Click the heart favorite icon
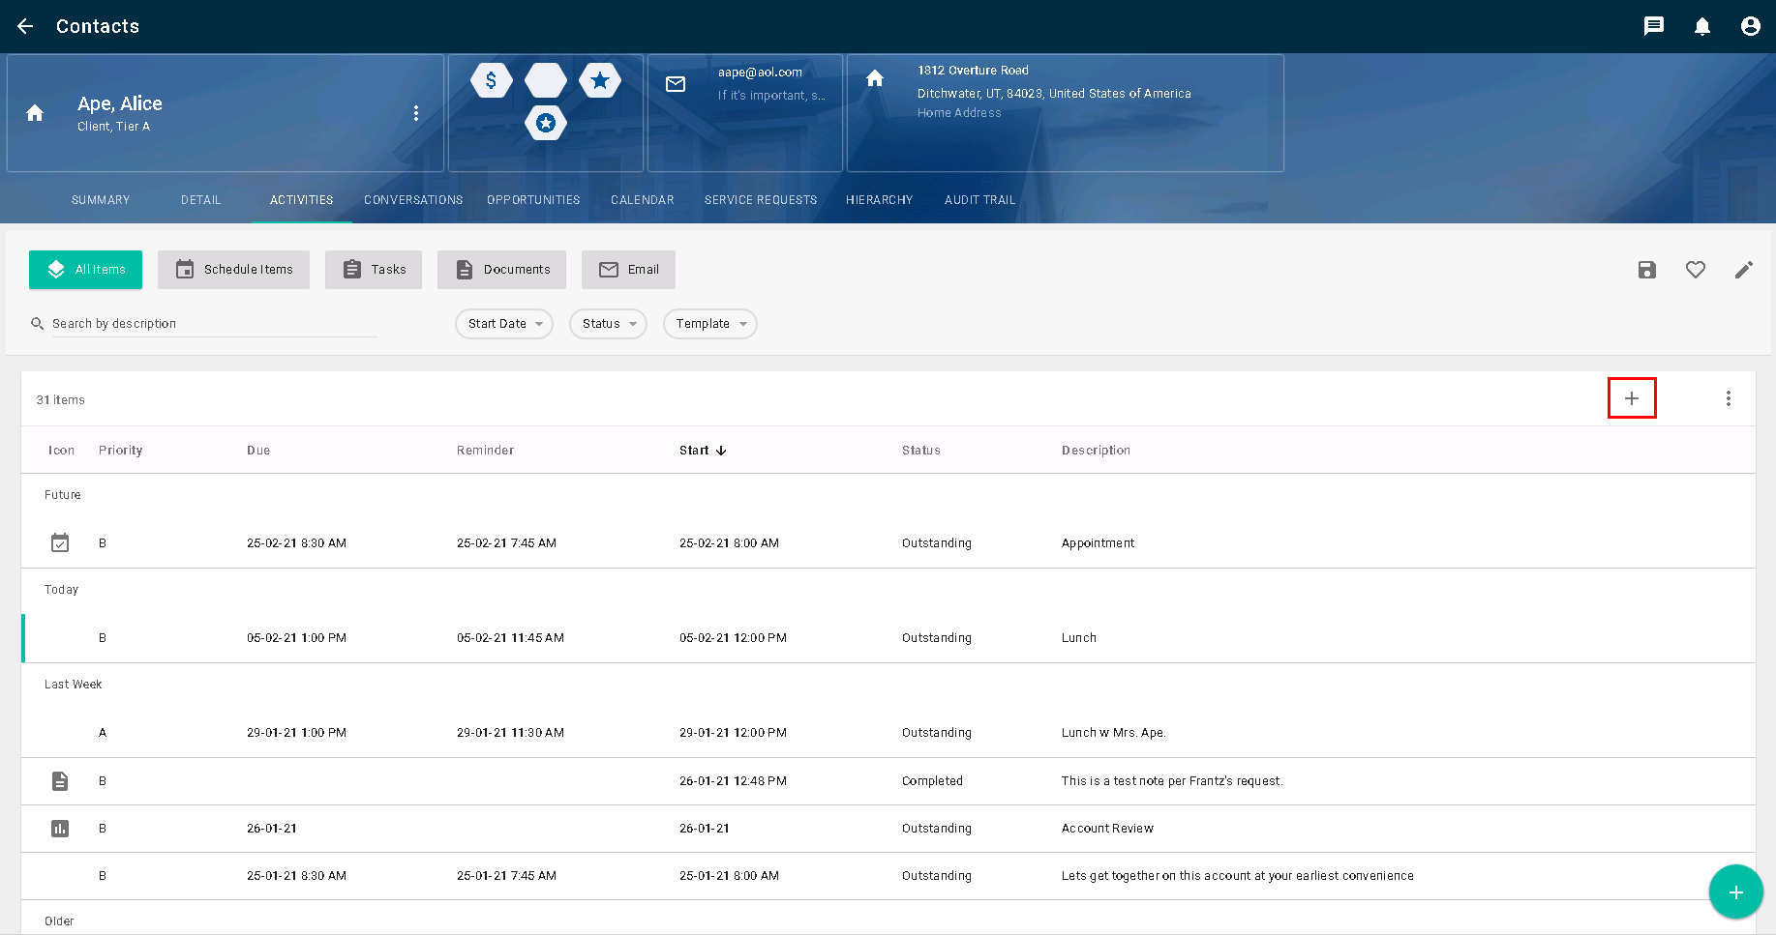 click(1695, 270)
